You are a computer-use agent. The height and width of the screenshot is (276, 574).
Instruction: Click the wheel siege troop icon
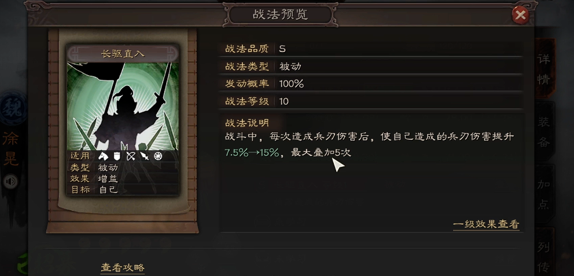(158, 156)
